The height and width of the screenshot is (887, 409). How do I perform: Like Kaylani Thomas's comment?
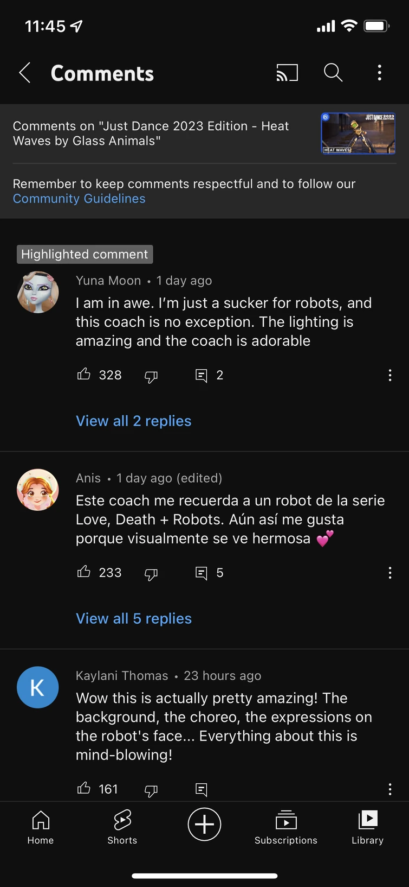tap(84, 788)
